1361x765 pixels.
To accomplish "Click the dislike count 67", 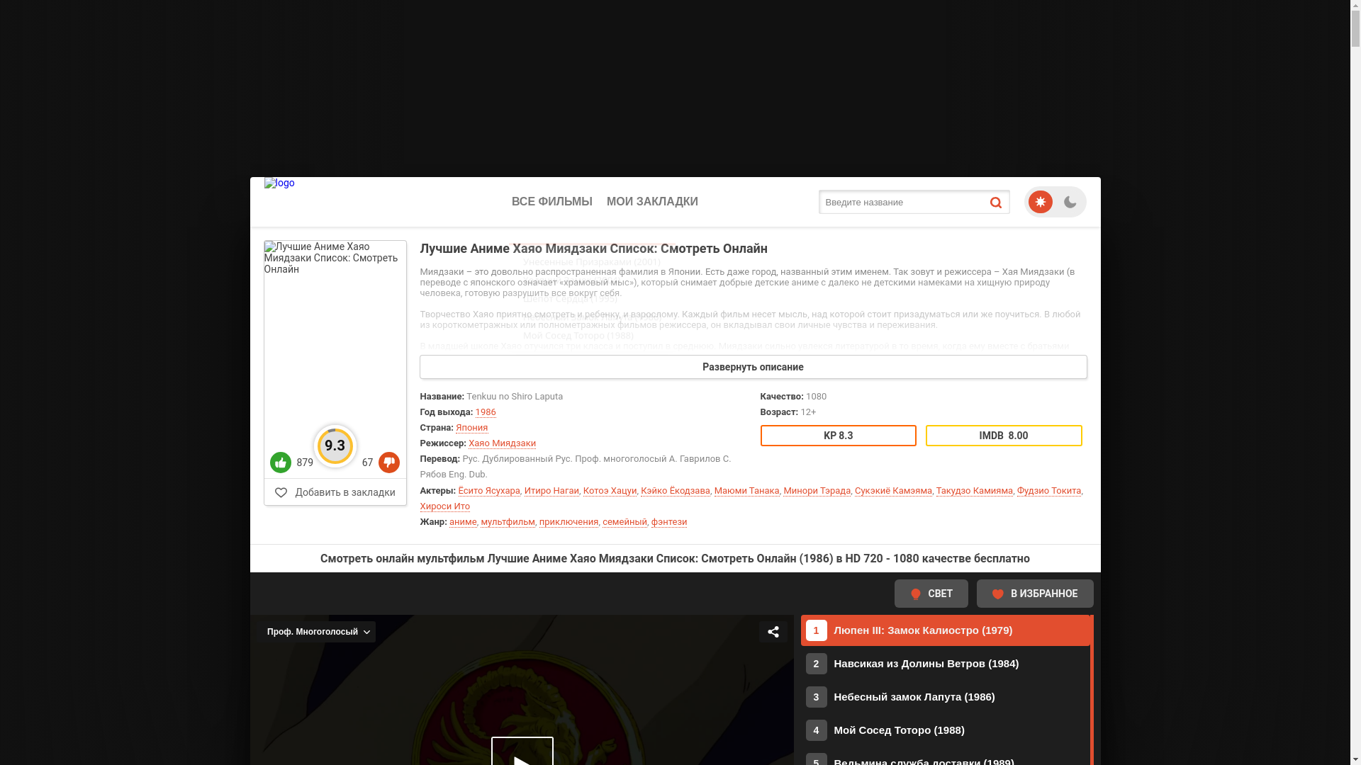I will click(367, 463).
